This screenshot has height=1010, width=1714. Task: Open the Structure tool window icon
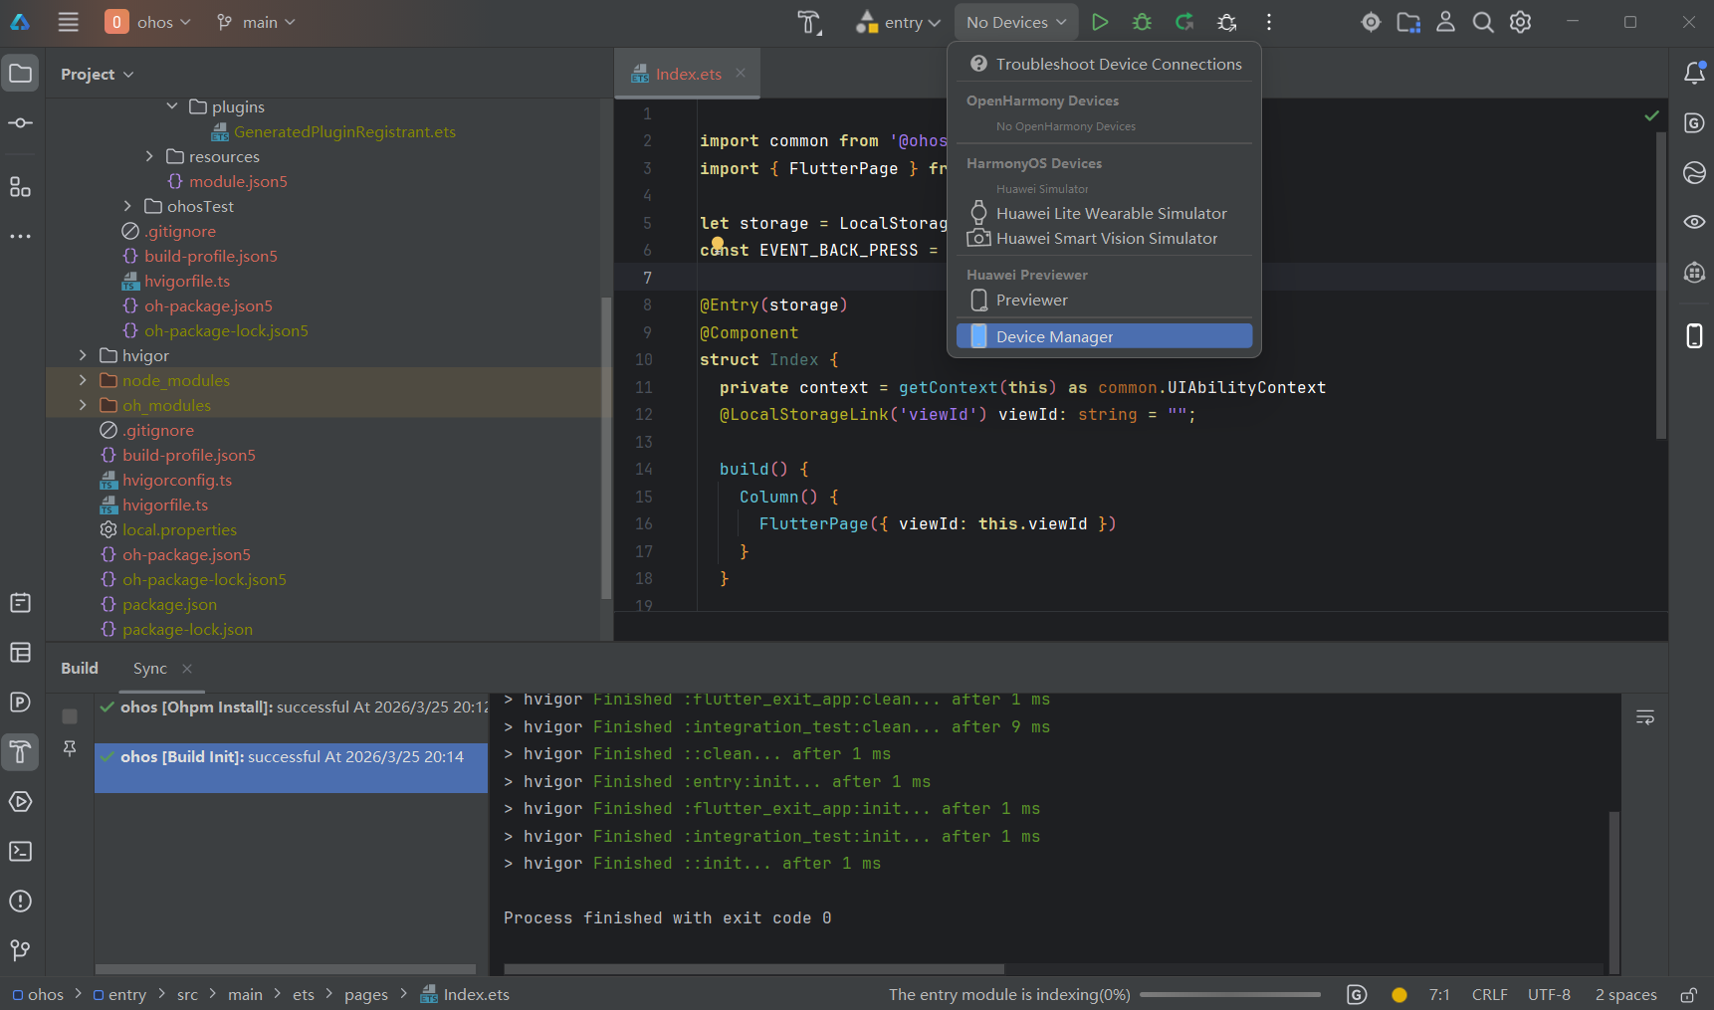20,187
